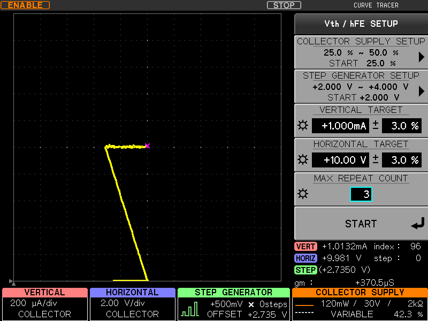Click the index 96 readout
Image resolution: width=428 pixels, height=321 pixels.
[x=398, y=247]
